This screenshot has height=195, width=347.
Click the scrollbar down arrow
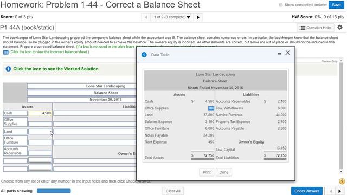(x=341, y=171)
